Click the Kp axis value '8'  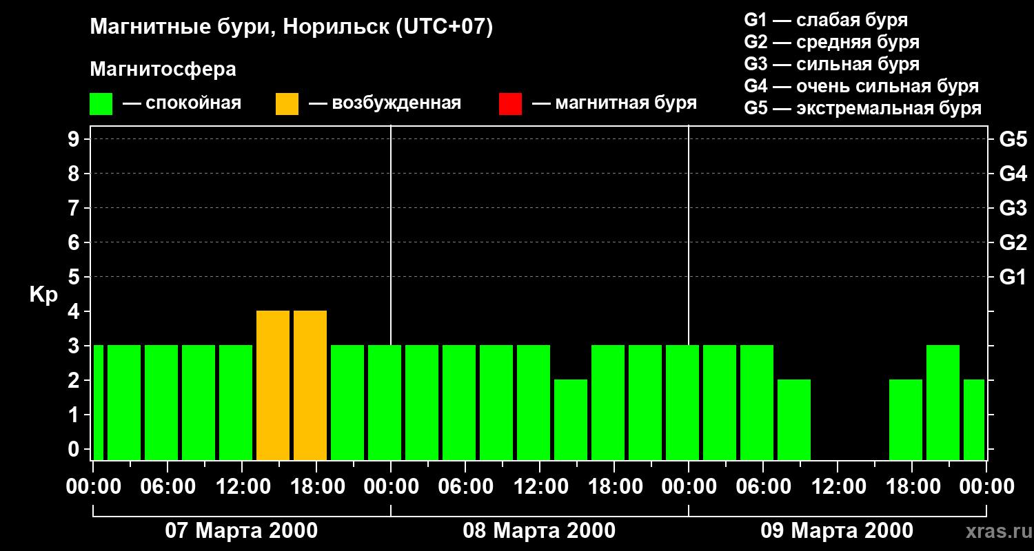(75, 174)
